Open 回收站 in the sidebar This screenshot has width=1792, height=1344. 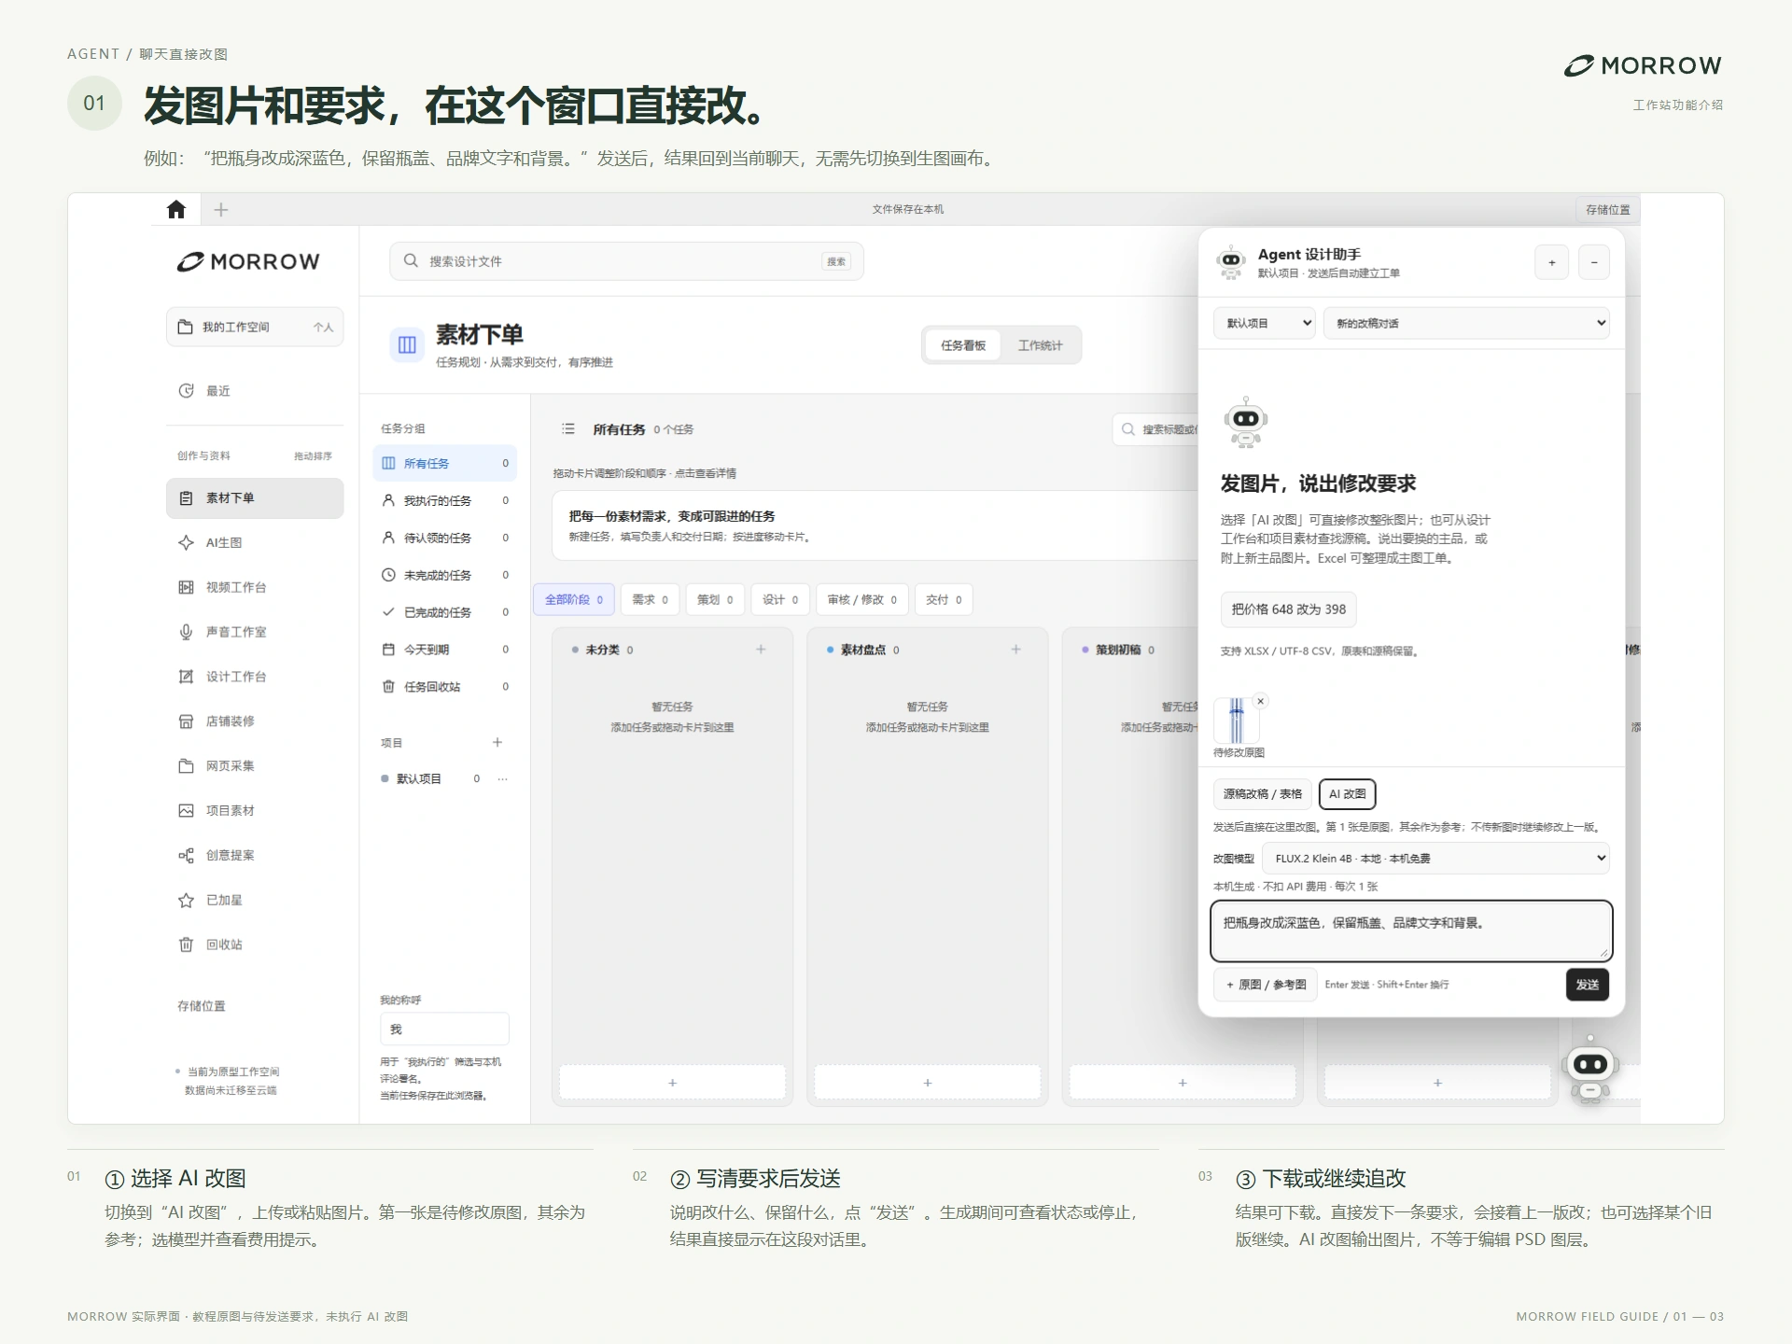coord(255,945)
